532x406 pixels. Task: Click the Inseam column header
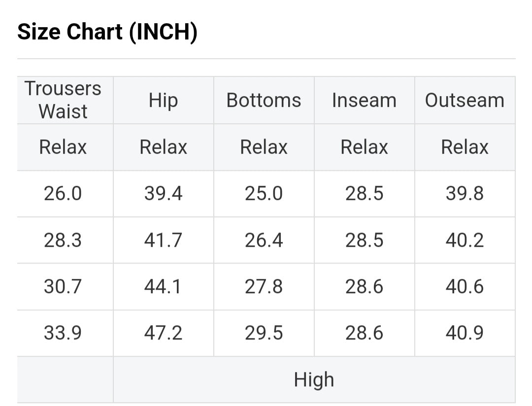364,101
